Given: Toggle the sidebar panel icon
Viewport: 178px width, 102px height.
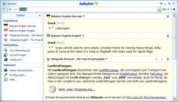Looking at the screenshot, I should pyautogui.click(x=4, y=9).
